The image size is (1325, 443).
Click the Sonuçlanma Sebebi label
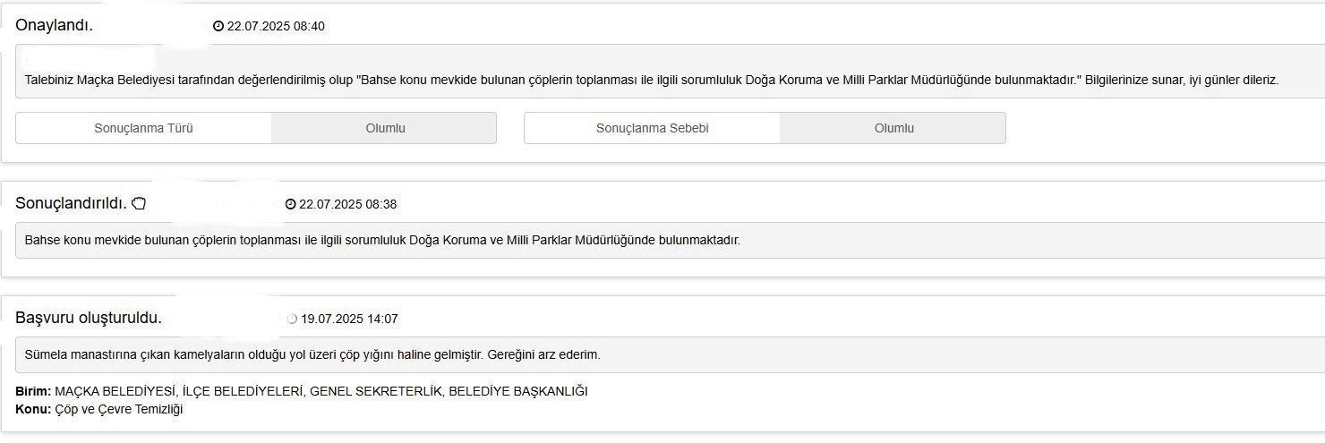652,128
